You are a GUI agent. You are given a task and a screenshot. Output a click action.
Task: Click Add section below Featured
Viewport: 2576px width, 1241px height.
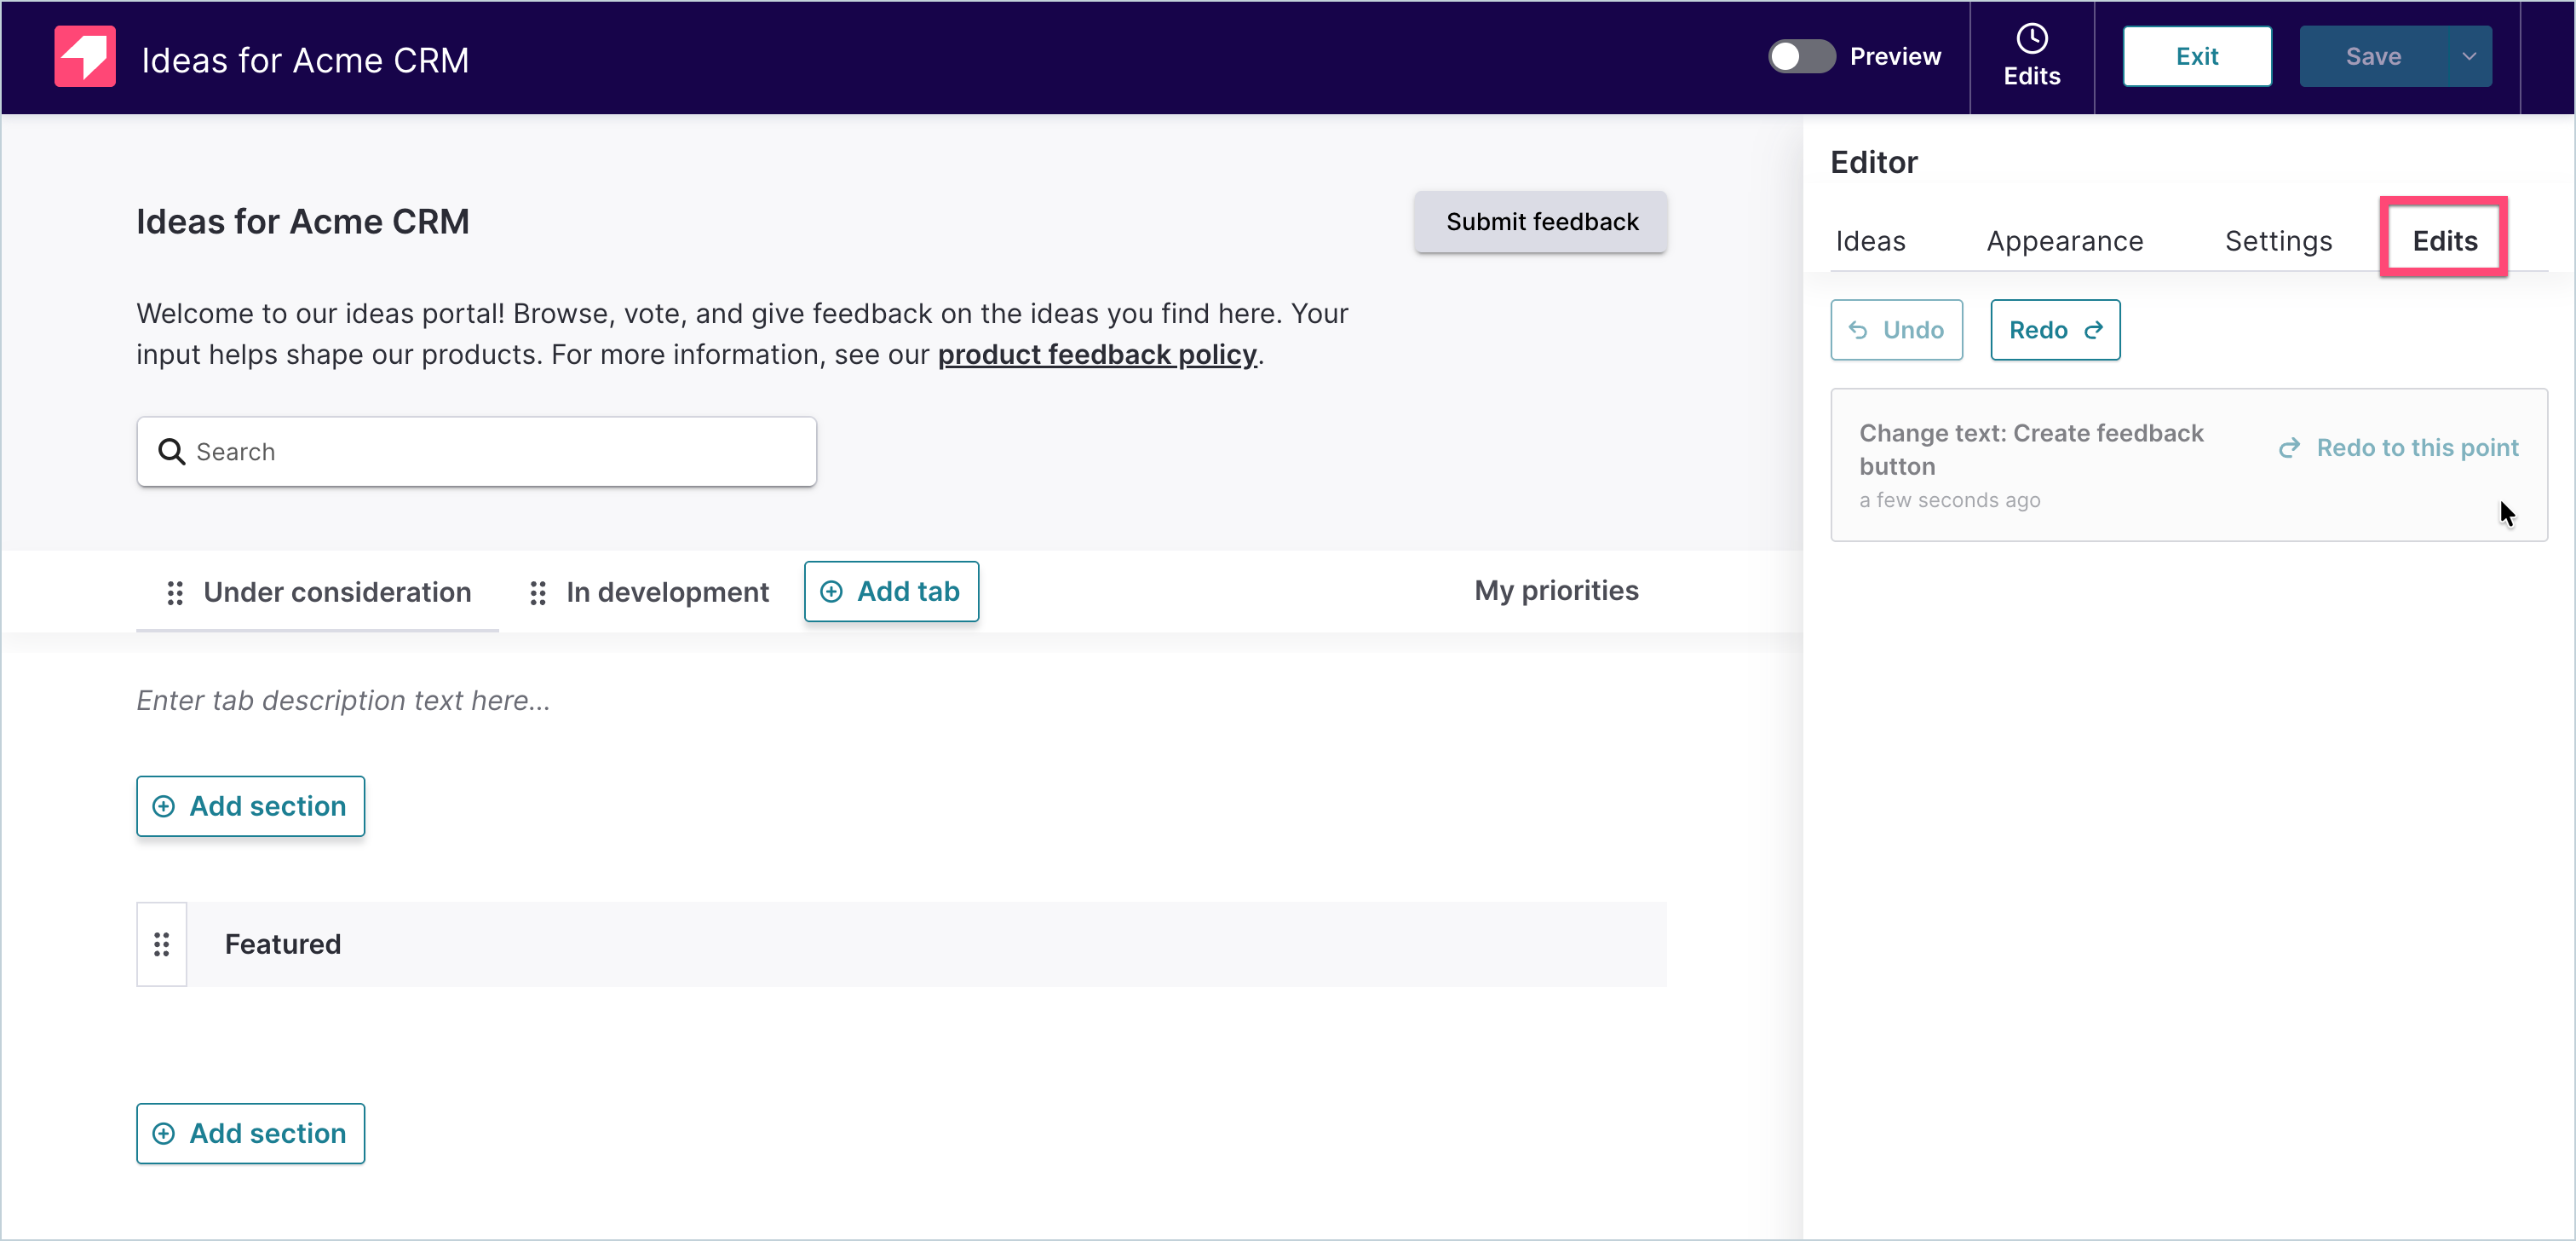coord(250,1133)
